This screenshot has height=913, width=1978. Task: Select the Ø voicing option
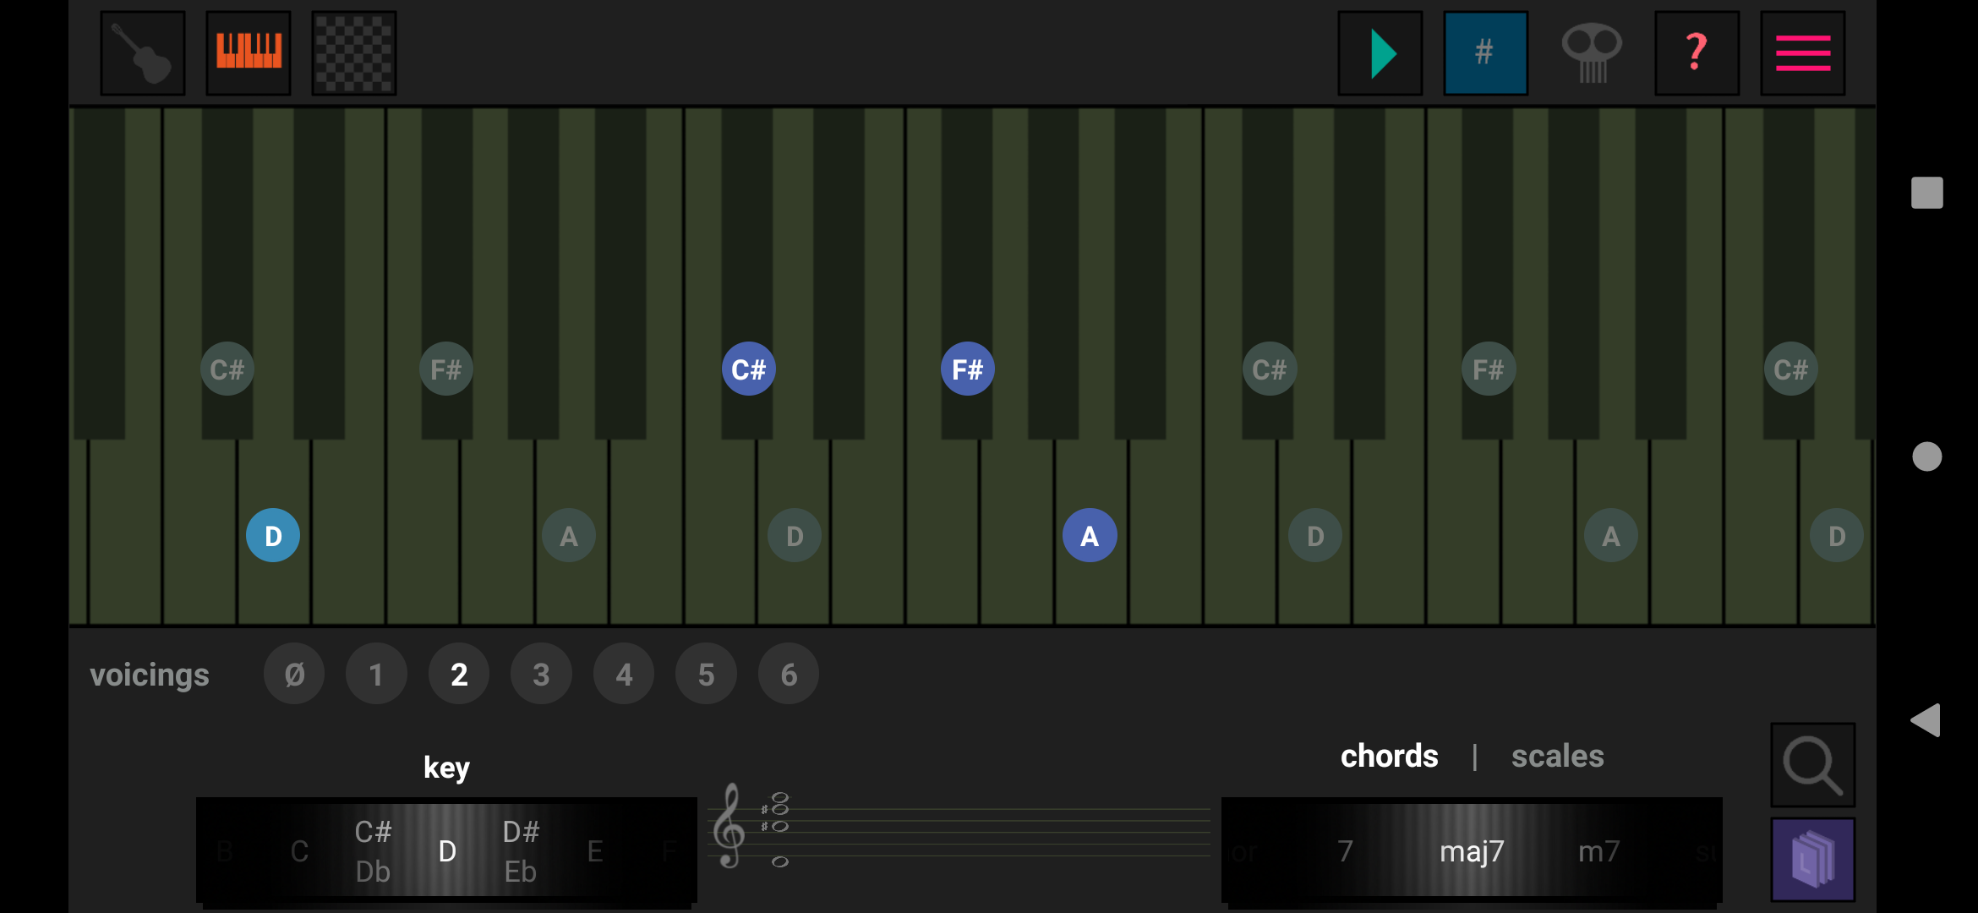click(x=294, y=675)
